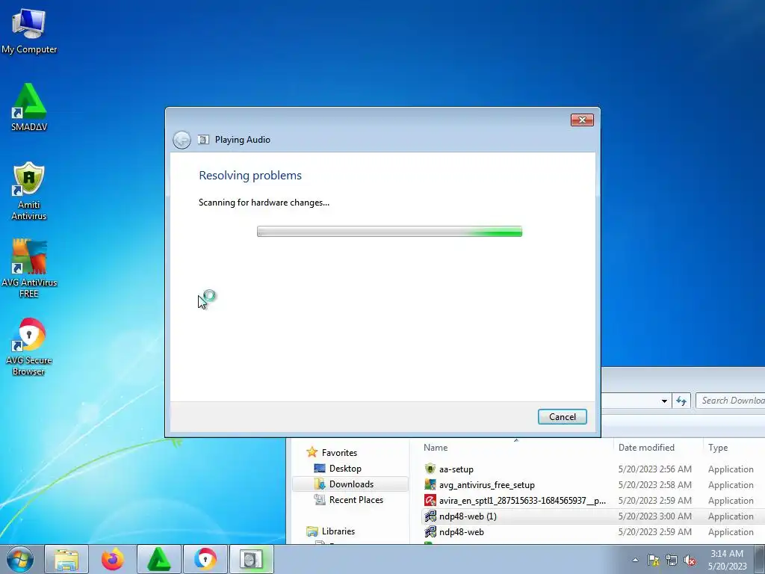765x574 pixels.
Task: Open the Action Center flag icon
Action: pos(653,560)
